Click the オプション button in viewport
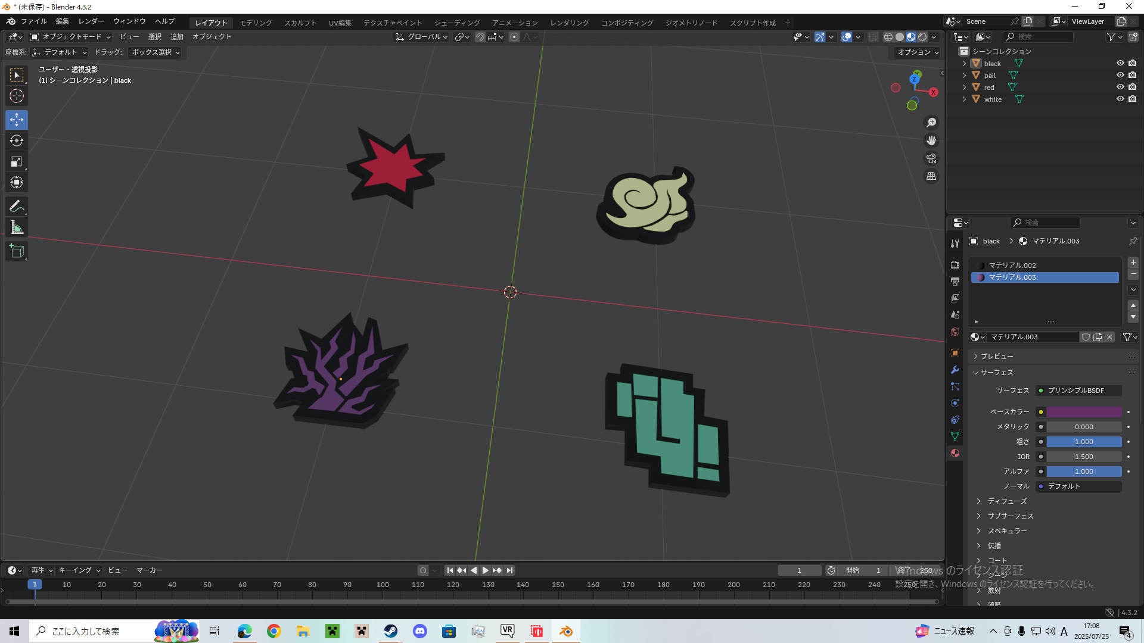 [918, 52]
